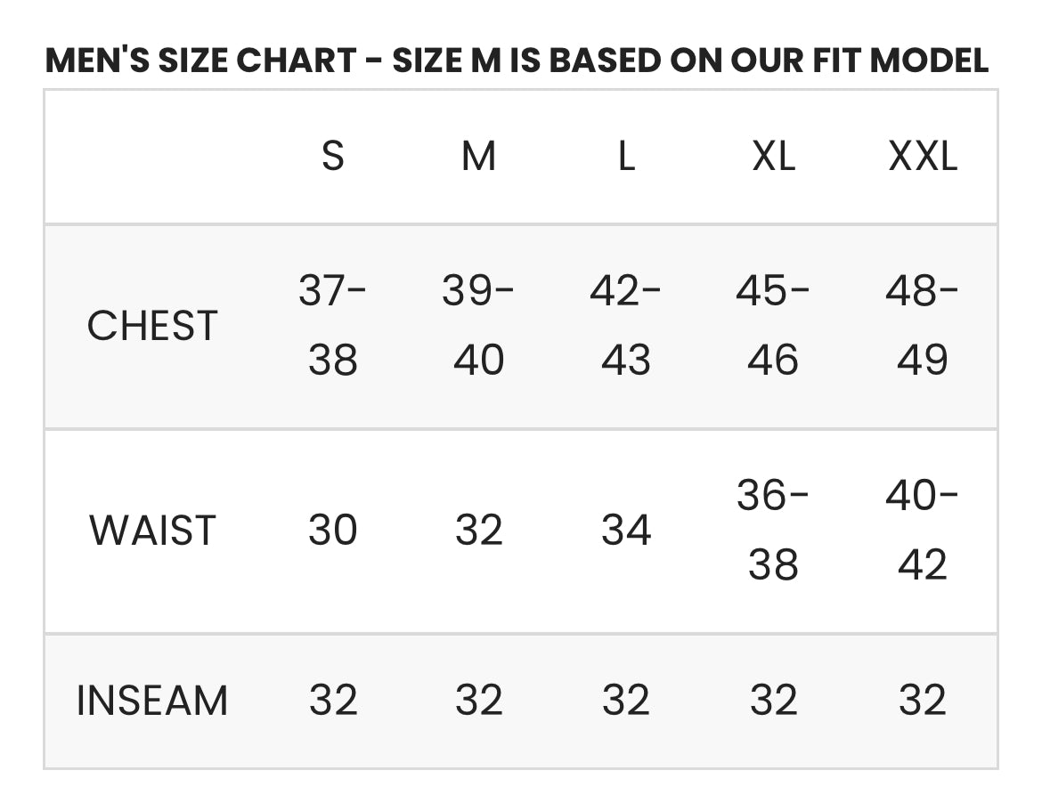Select waist value 30 for size S

332,531
